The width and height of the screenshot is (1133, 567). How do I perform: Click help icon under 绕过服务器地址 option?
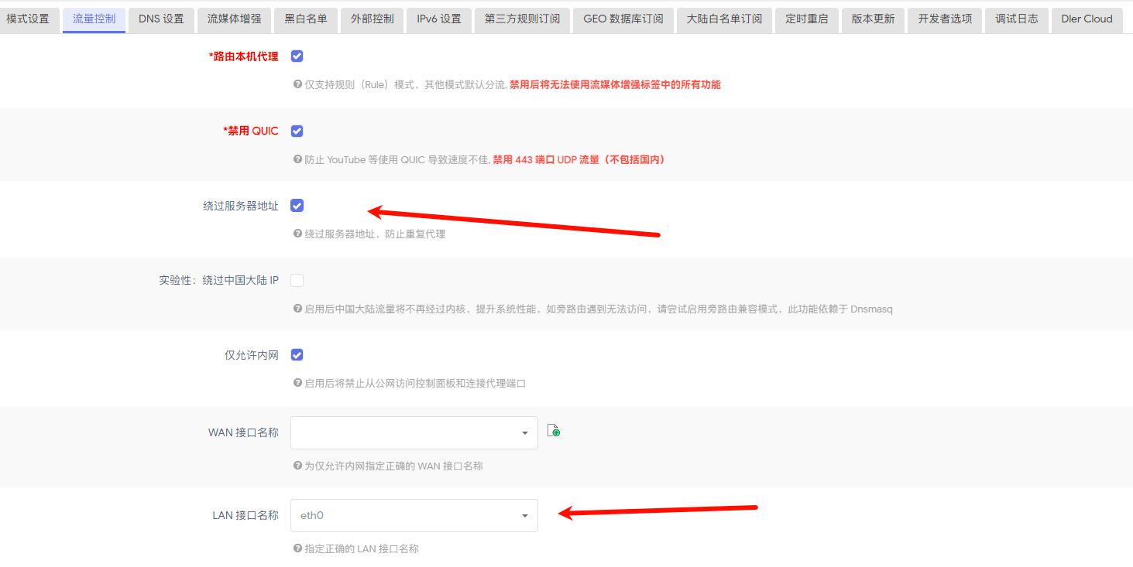click(x=297, y=234)
